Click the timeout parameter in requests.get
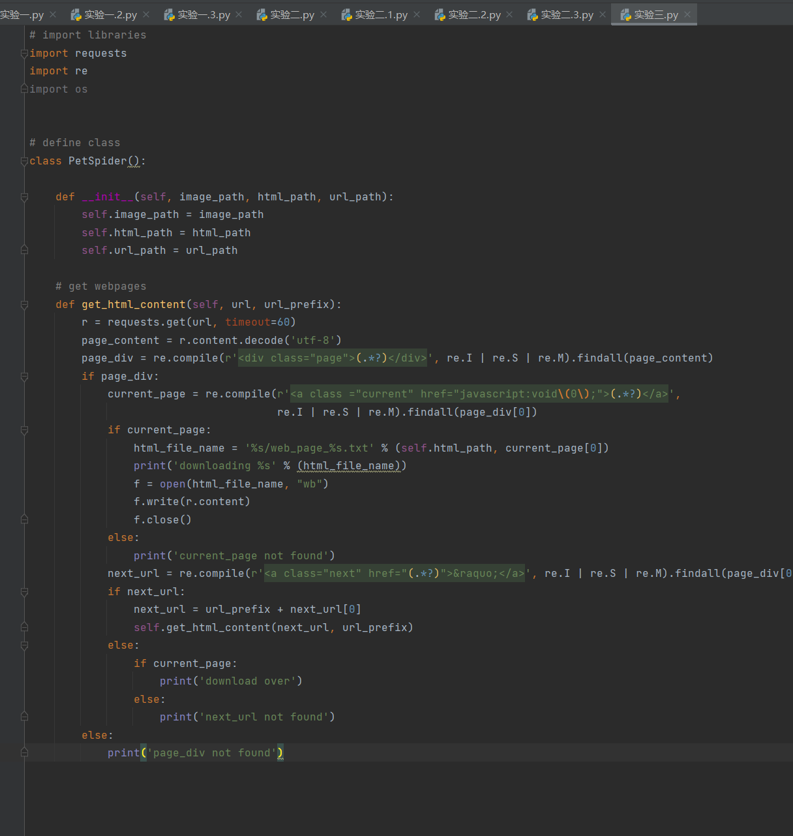 [247, 322]
